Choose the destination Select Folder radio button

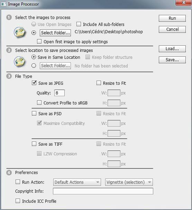[34, 66]
